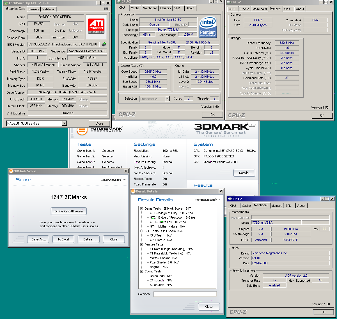
Task: Switch to the Sensors tab in GPU-Z
Action: (34, 9)
